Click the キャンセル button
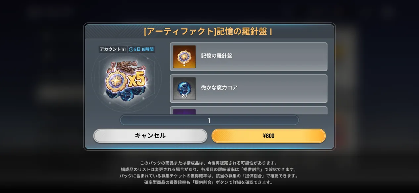The image size is (419, 193). (150, 136)
